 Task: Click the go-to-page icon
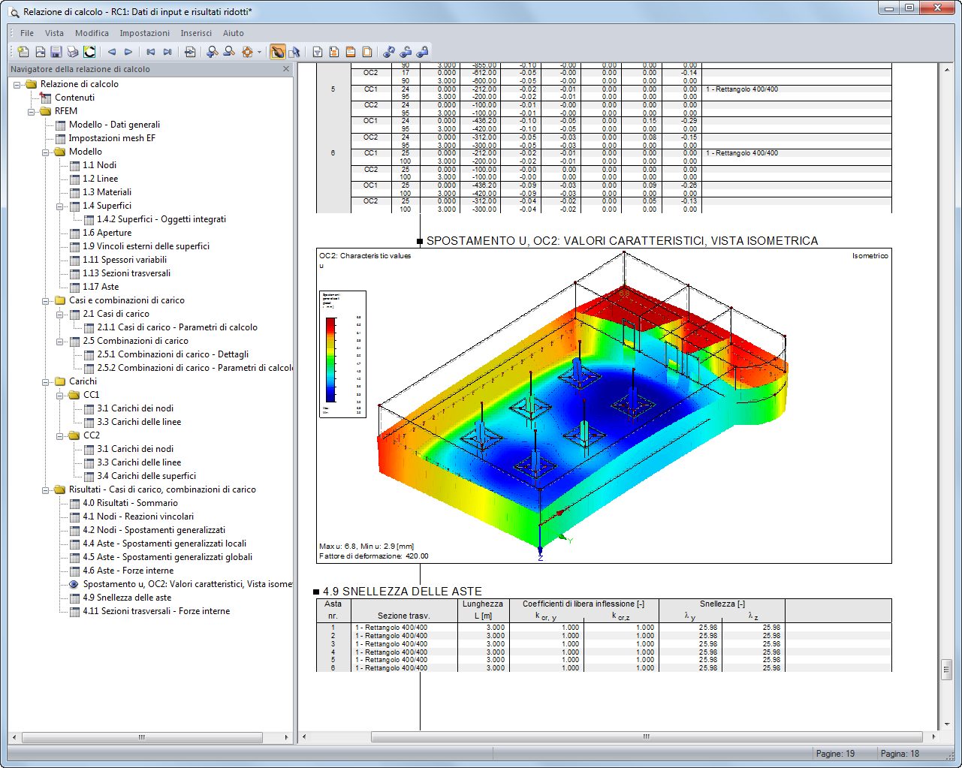tap(190, 52)
